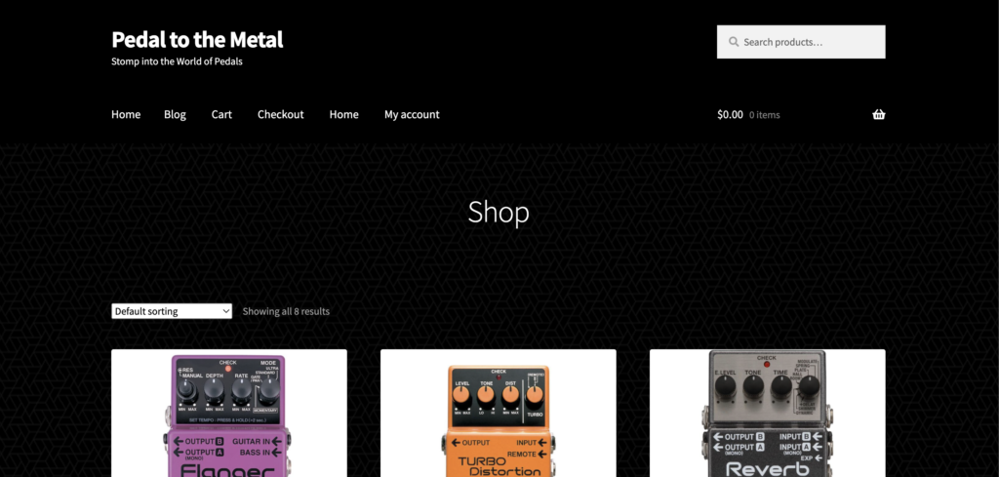The width and height of the screenshot is (999, 477).
Task: Click the Pedal to the Metal site title
Action: (x=197, y=39)
